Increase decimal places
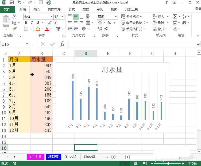The width and height of the screenshot is (201, 166). tap(100, 29)
